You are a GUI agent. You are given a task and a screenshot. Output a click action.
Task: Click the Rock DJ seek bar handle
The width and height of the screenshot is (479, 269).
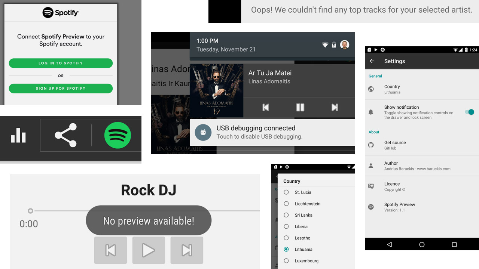click(30, 211)
